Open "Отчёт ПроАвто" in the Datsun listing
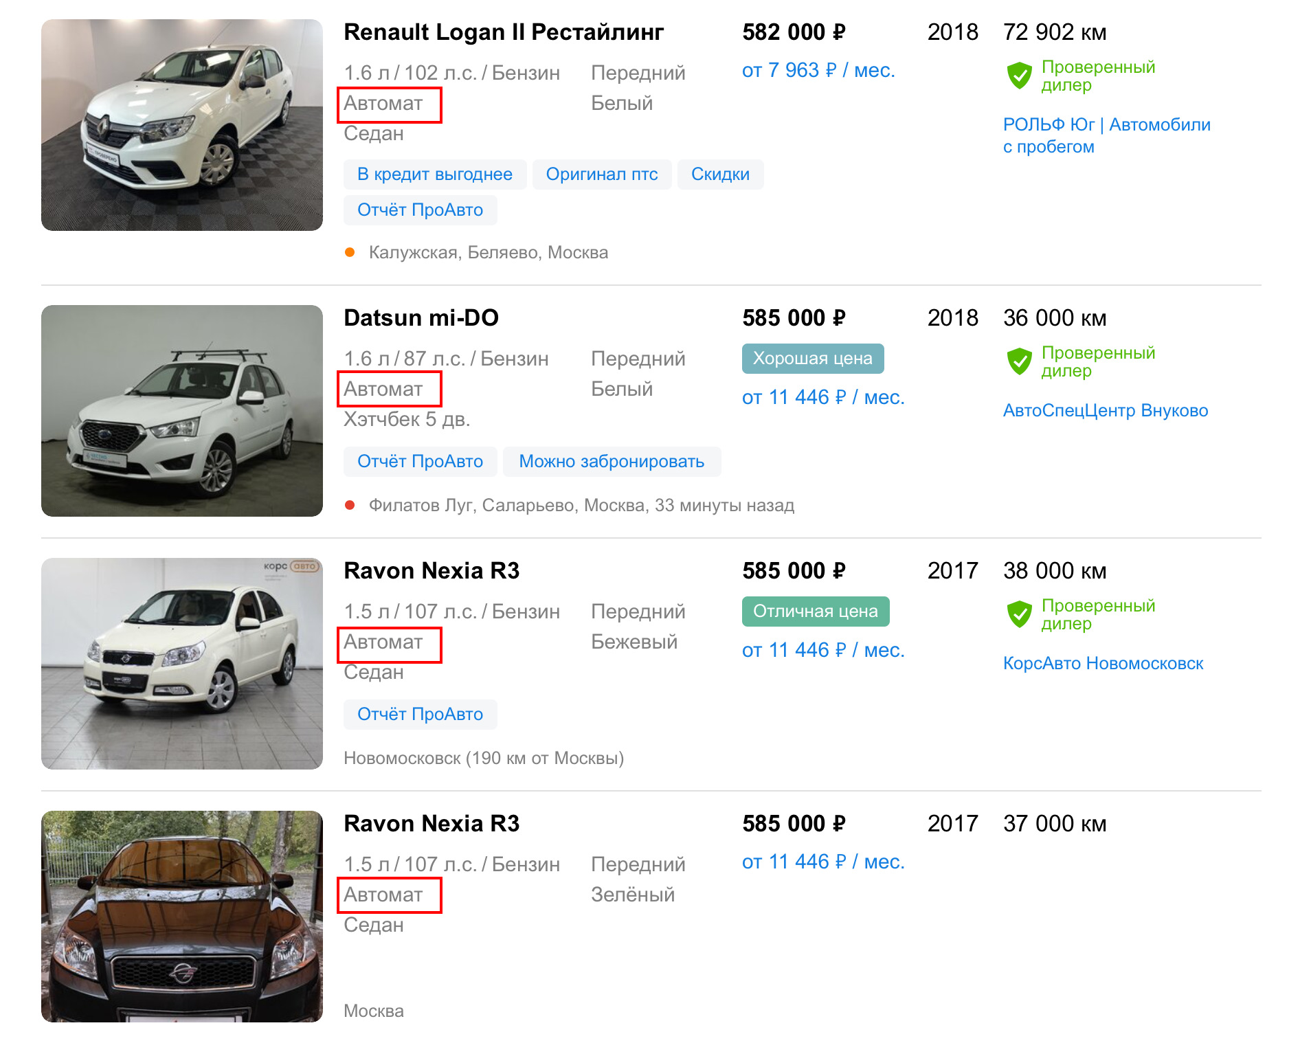Image resolution: width=1311 pixels, height=1043 pixels. (420, 462)
